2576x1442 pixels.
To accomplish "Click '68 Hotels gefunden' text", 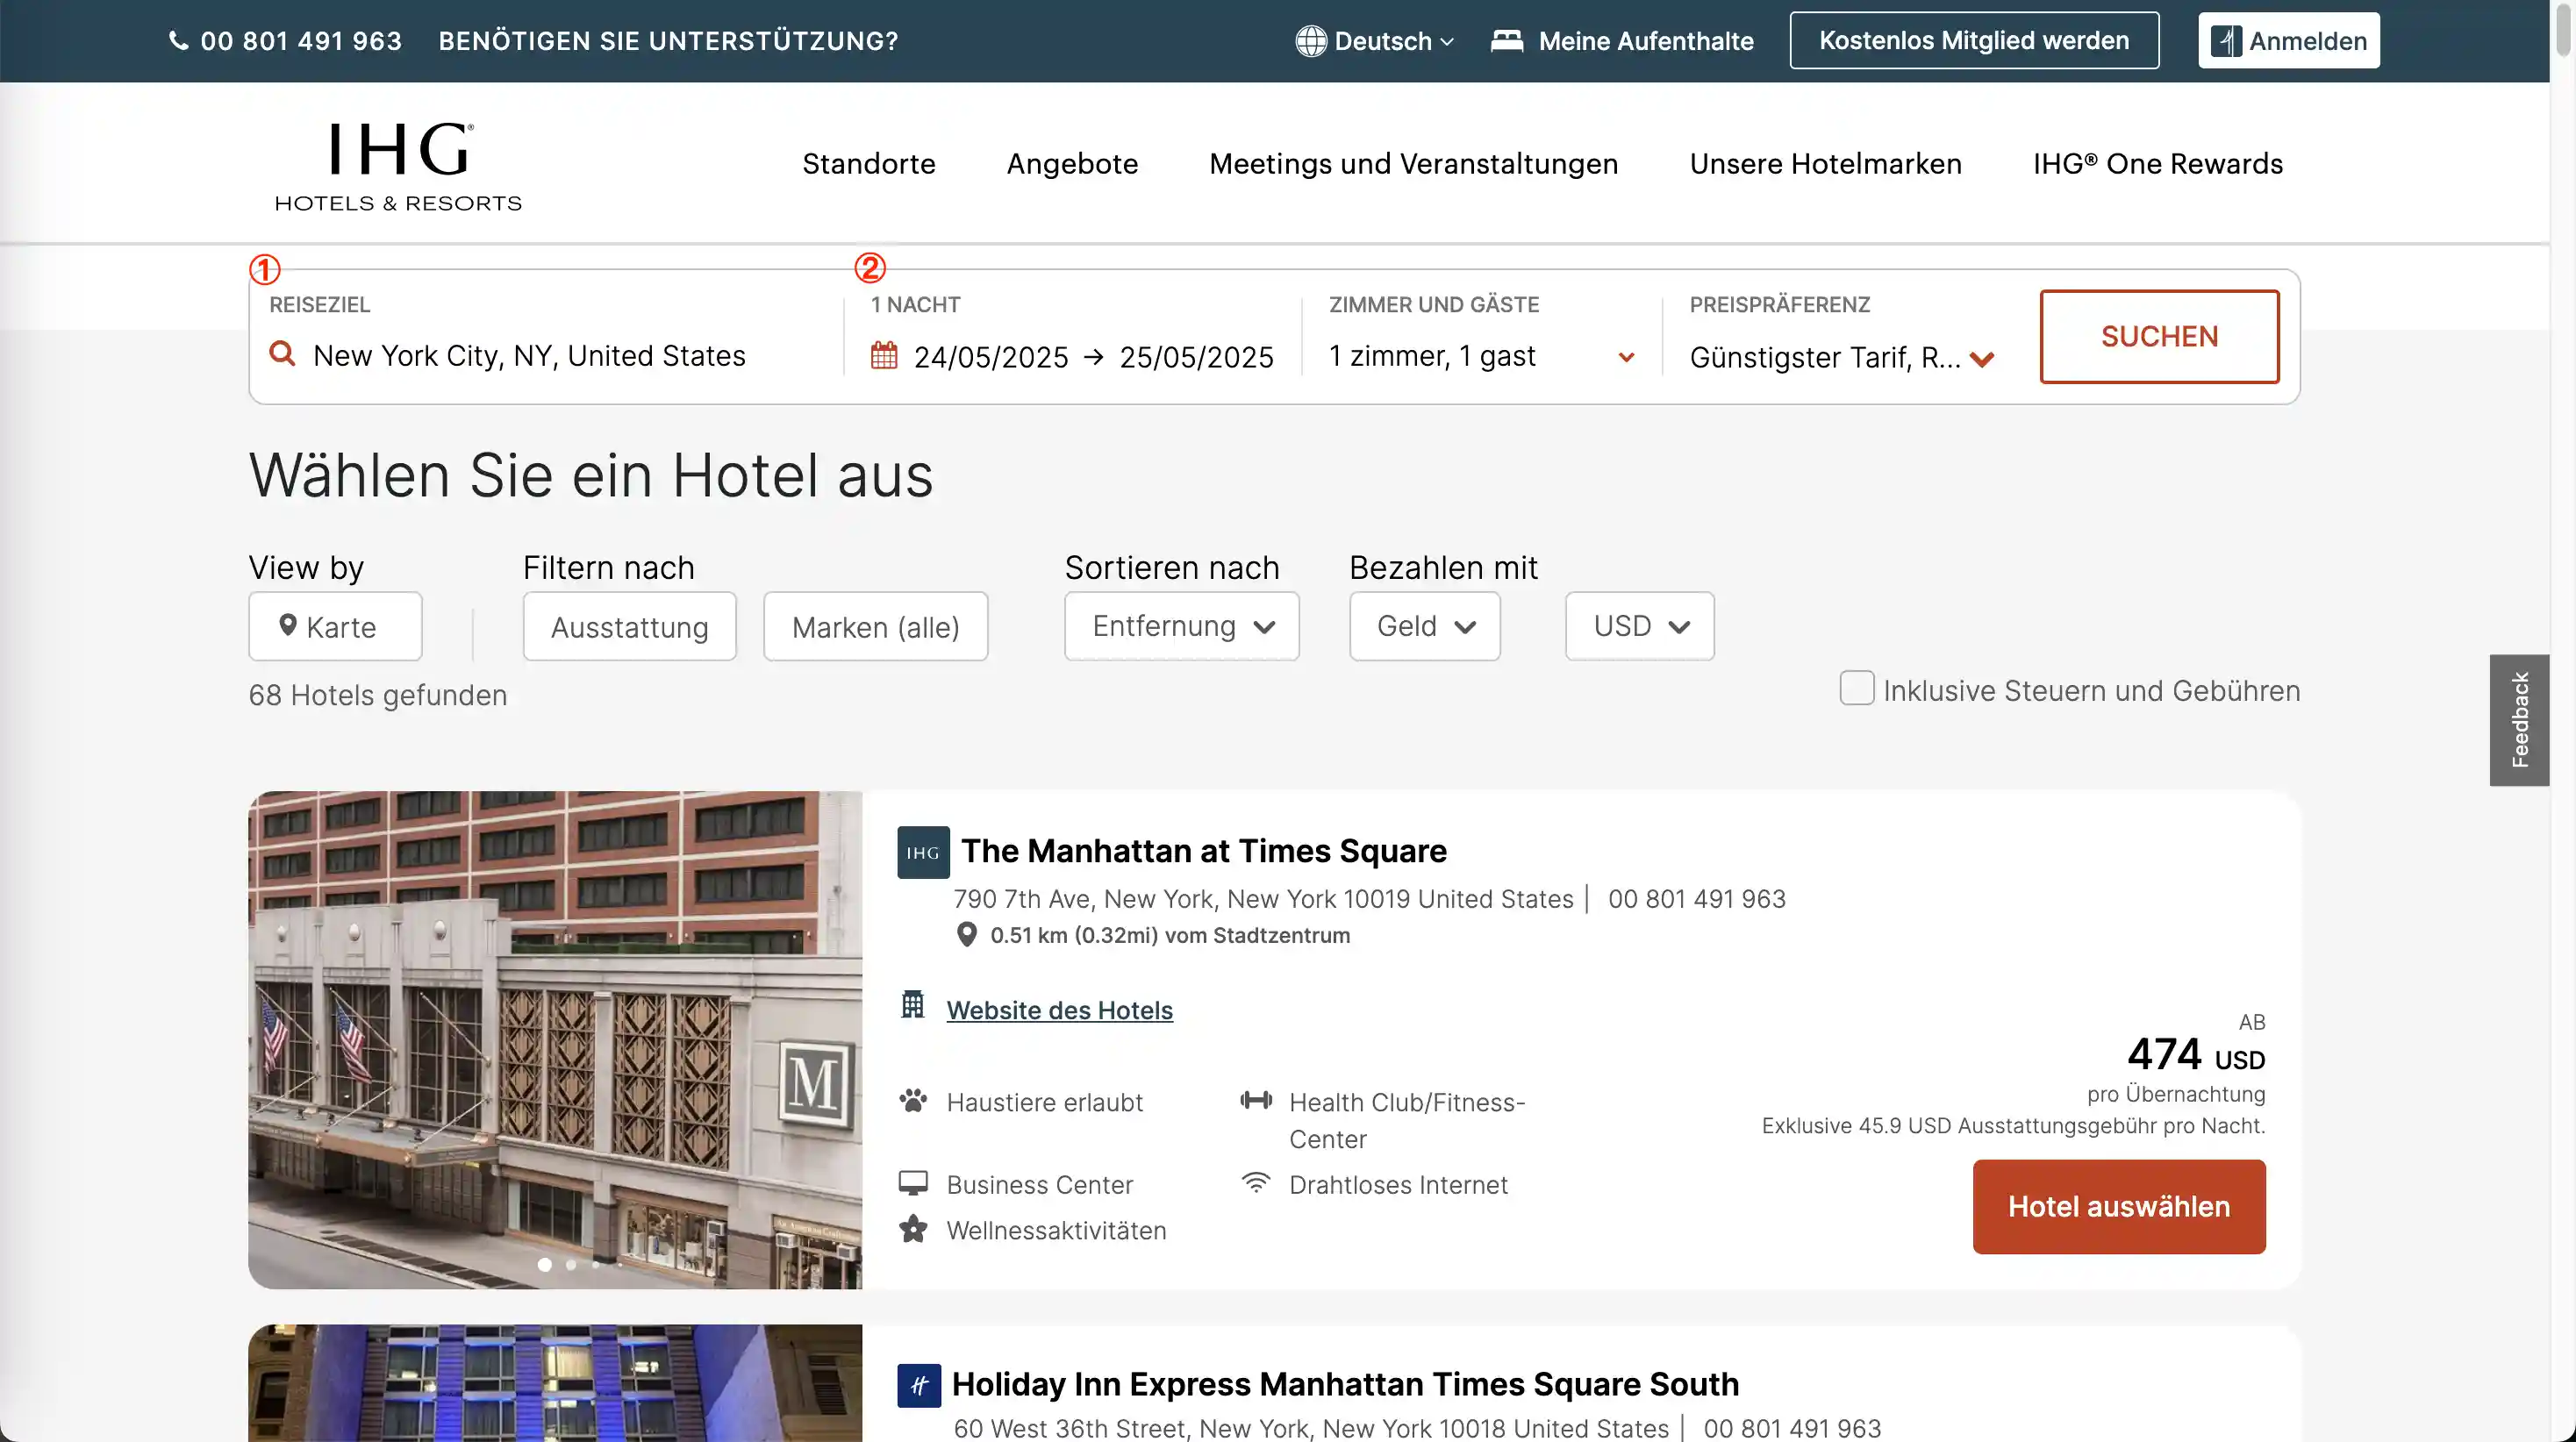I will [378, 695].
